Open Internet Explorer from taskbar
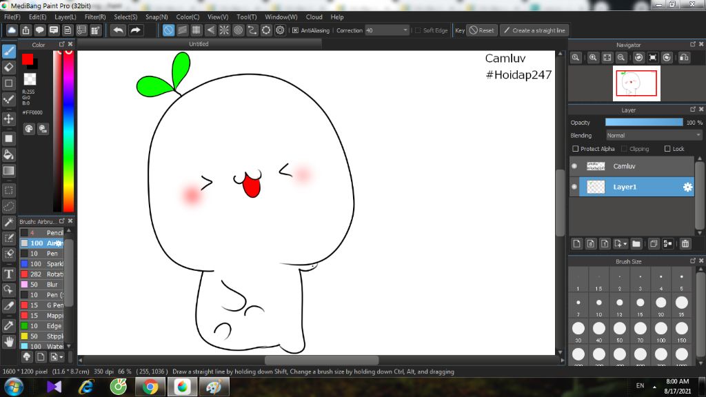 (86, 387)
